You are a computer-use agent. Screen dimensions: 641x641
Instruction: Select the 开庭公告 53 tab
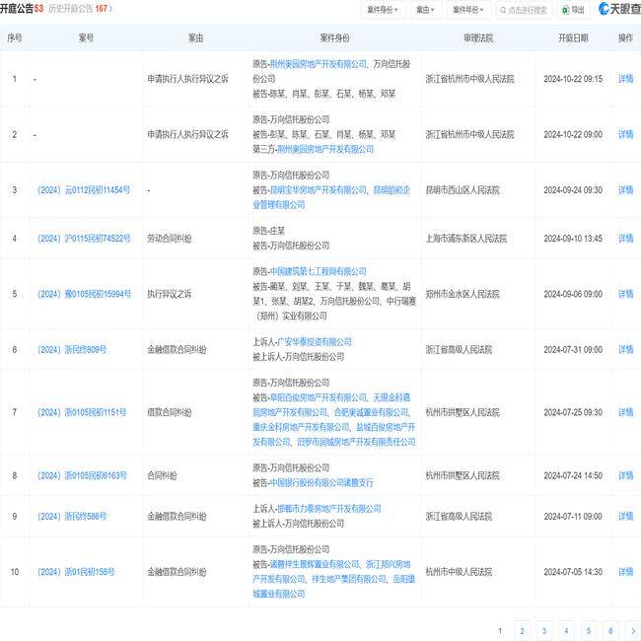point(22,9)
